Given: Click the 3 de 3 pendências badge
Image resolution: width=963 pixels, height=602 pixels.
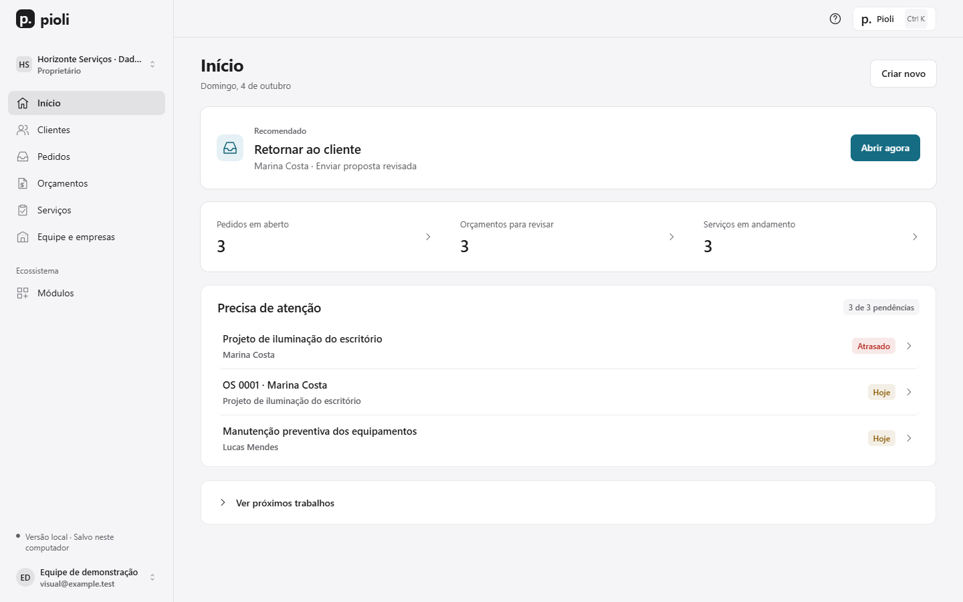Looking at the screenshot, I should [881, 308].
